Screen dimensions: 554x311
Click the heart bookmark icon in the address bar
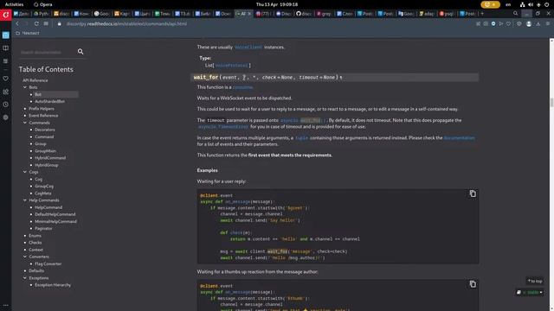click(508, 23)
